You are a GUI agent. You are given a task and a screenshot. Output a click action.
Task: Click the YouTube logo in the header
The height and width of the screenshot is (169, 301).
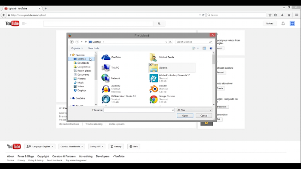pos(12,23)
